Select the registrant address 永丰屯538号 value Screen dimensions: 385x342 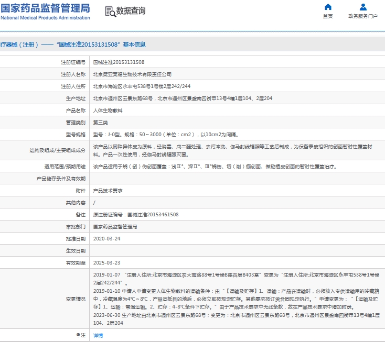click(142, 86)
